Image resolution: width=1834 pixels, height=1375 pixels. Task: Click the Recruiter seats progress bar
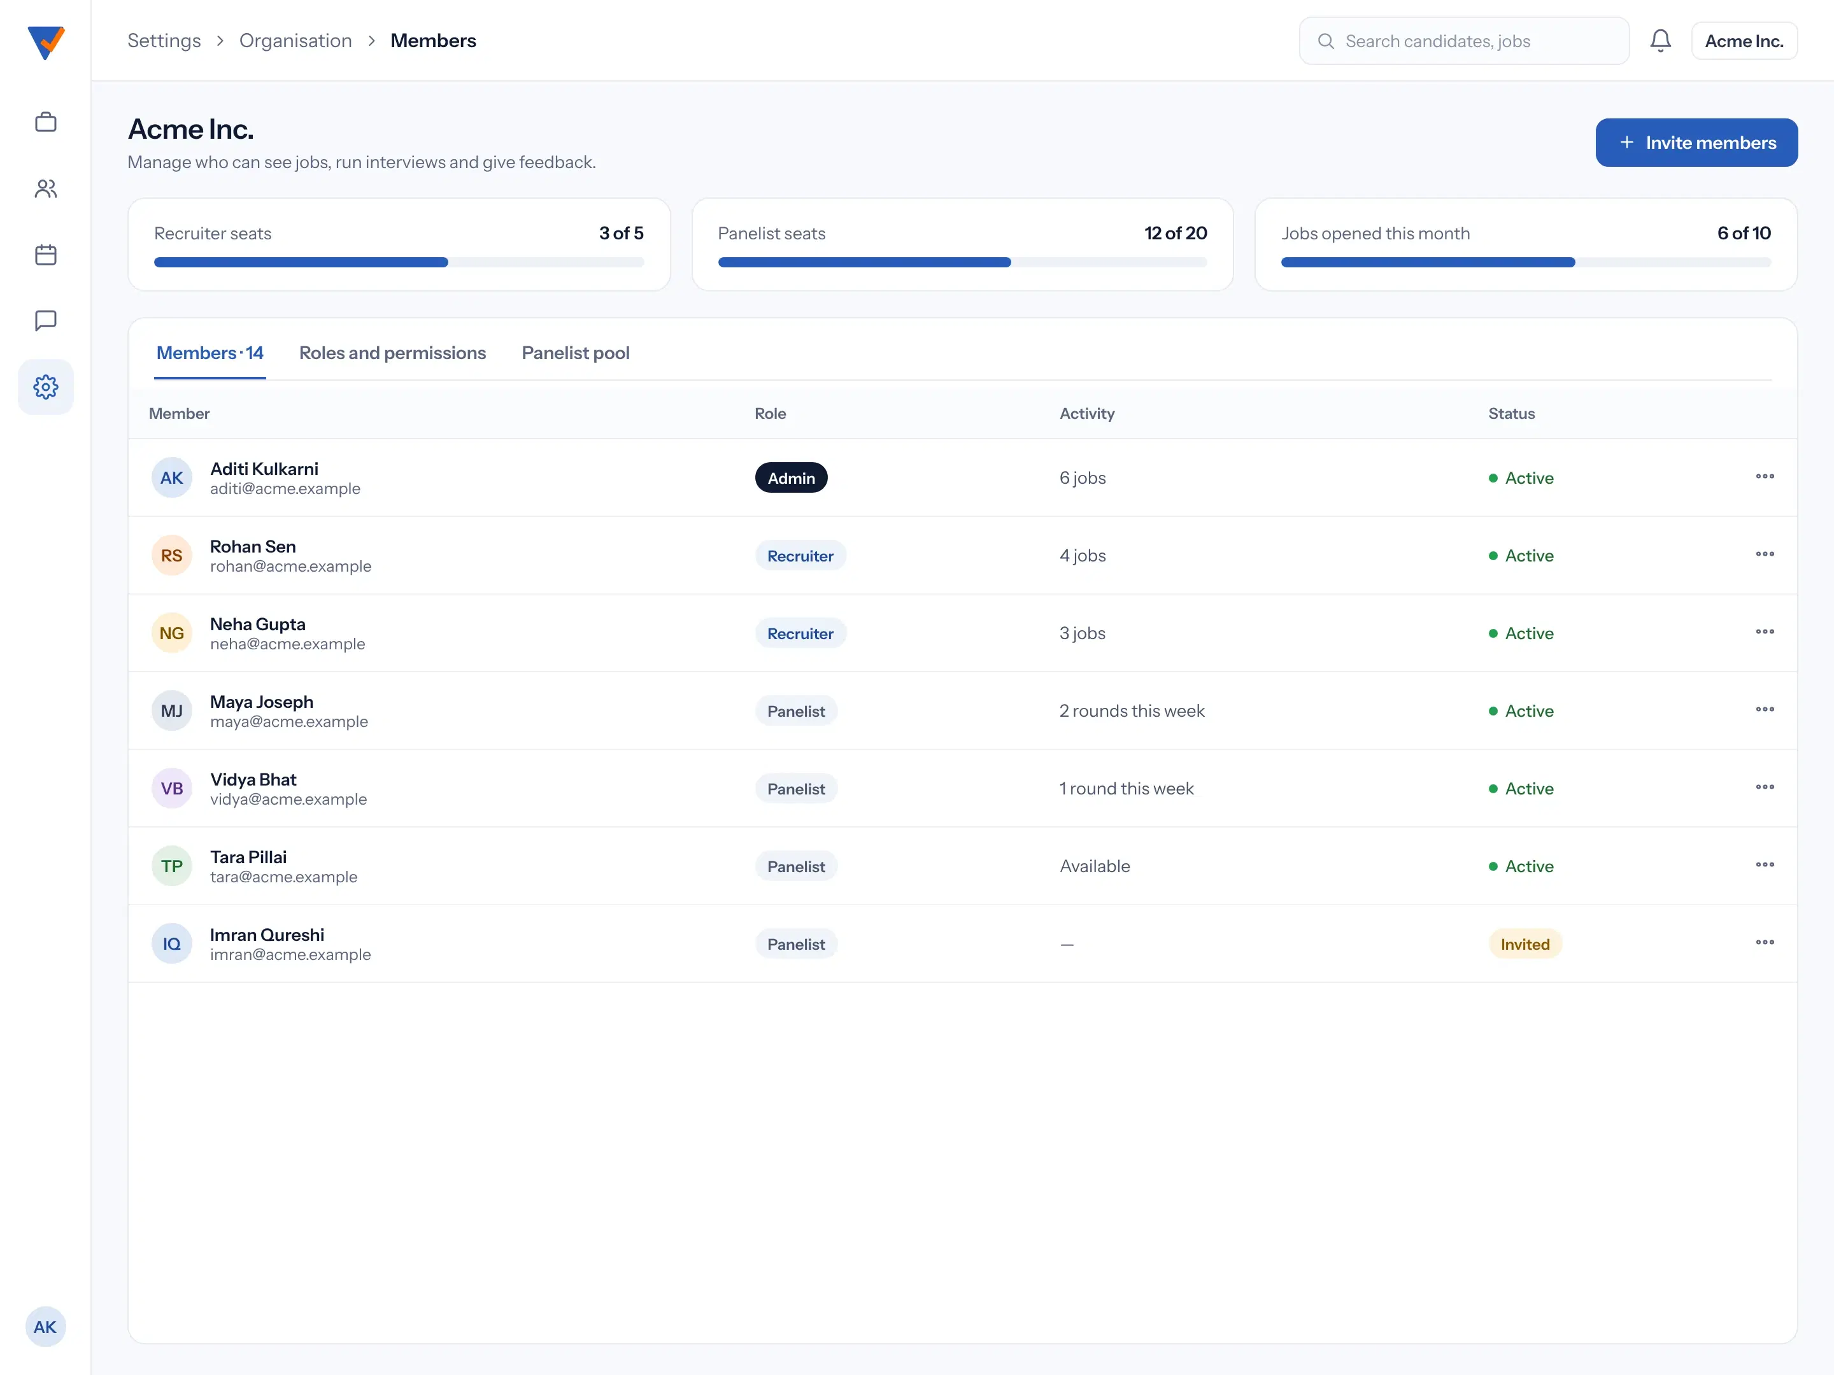(399, 263)
